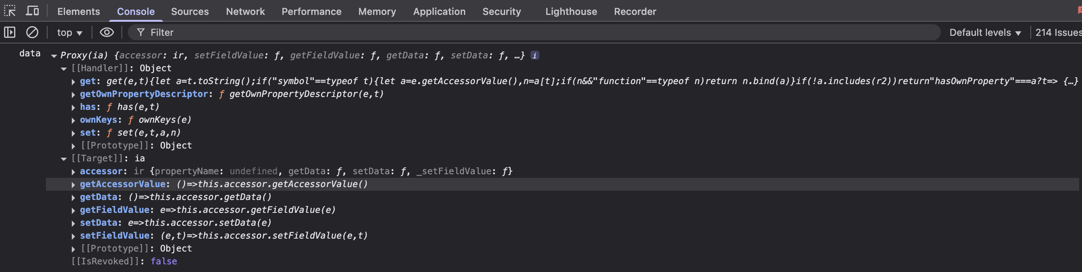Select the inspect element picker icon
1082x272 pixels.
click(x=10, y=11)
